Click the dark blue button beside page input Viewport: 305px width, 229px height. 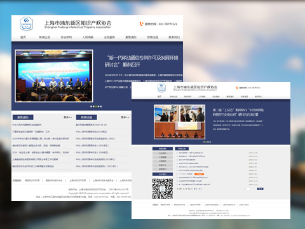tap(261, 189)
